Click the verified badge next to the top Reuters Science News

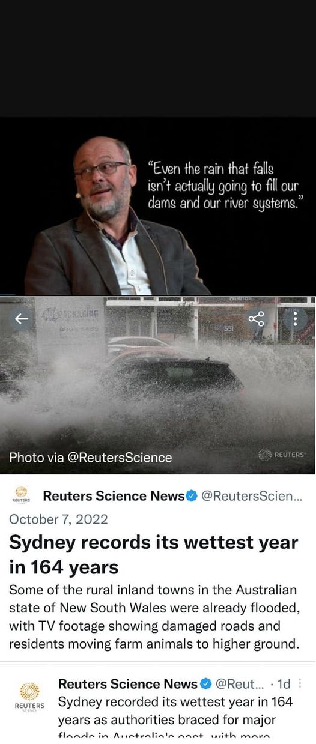click(x=191, y=496)
